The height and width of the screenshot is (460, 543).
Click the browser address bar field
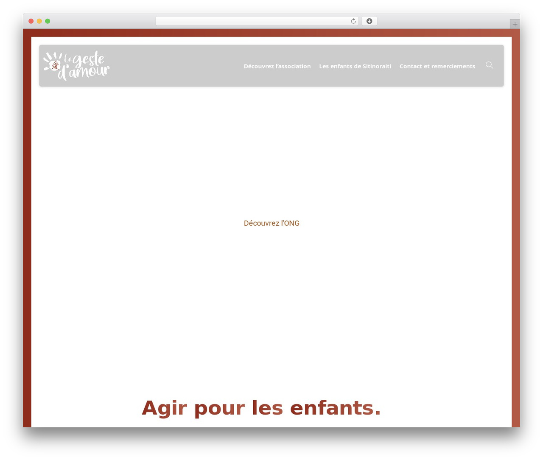(257, 21)
